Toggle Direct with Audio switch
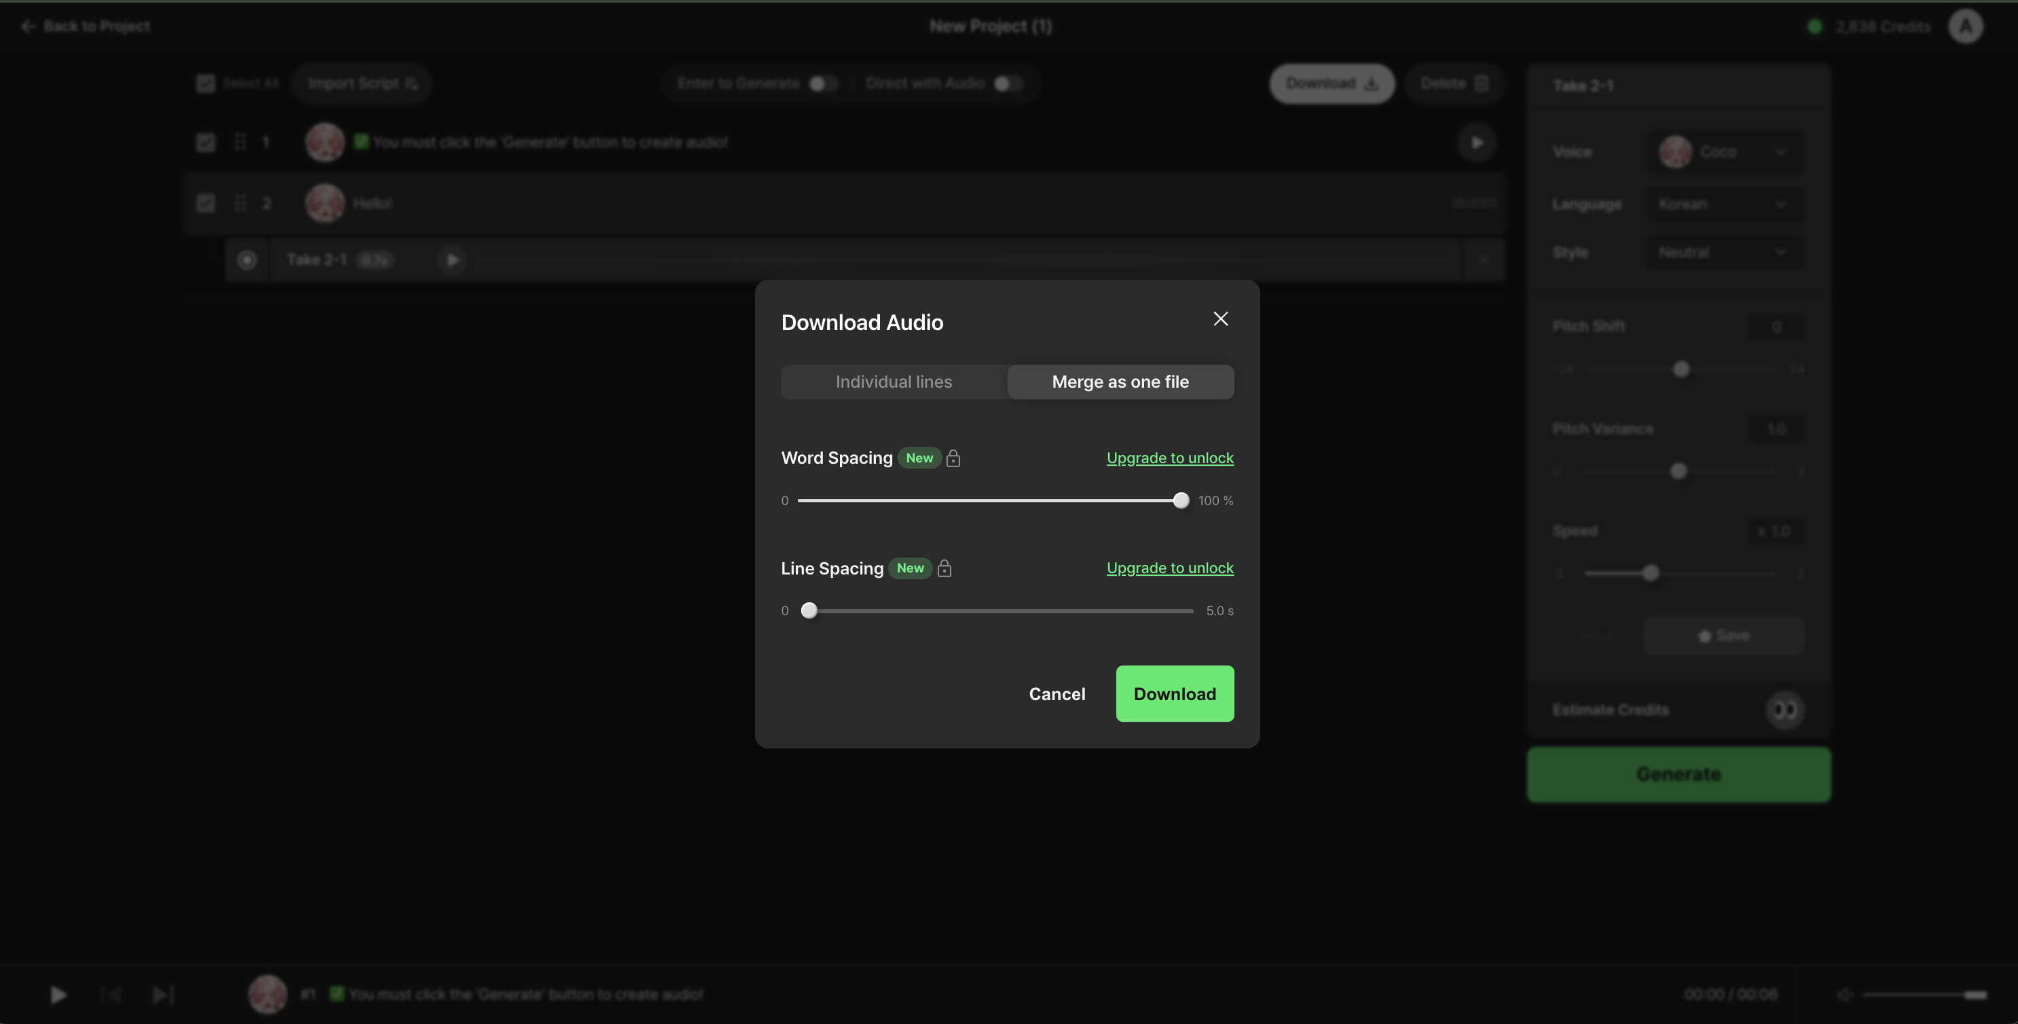The image size is (2018, 1024). tap(1008, 83)
